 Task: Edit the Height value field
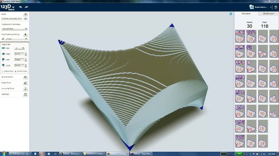click(x=20, y=54)
